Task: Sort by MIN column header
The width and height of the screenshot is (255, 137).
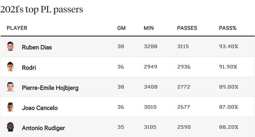Action: click(x=149, y=28)
